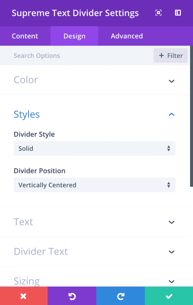Switch to the Advanced tab

(127, 36)
